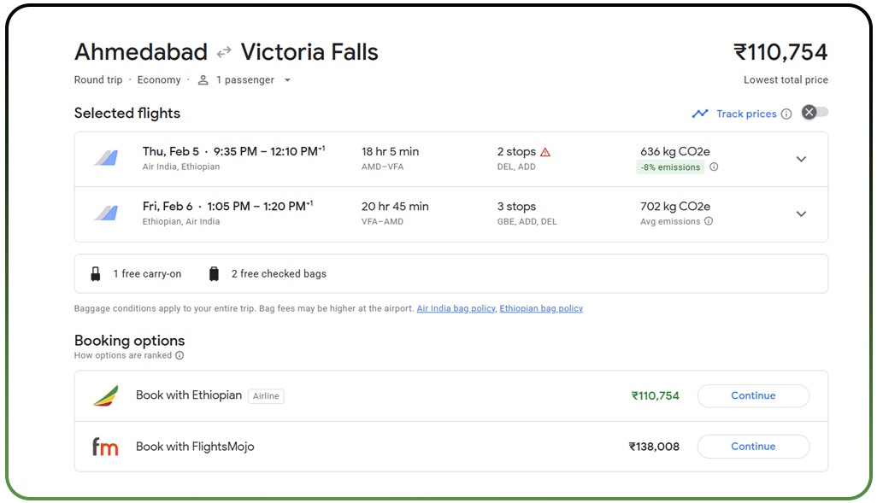877x503 pixels.
Task: Toggle the Track prices switch
Action: coord(814,112)
